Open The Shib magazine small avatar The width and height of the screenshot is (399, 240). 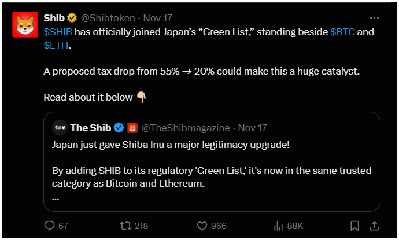[58, 127]
